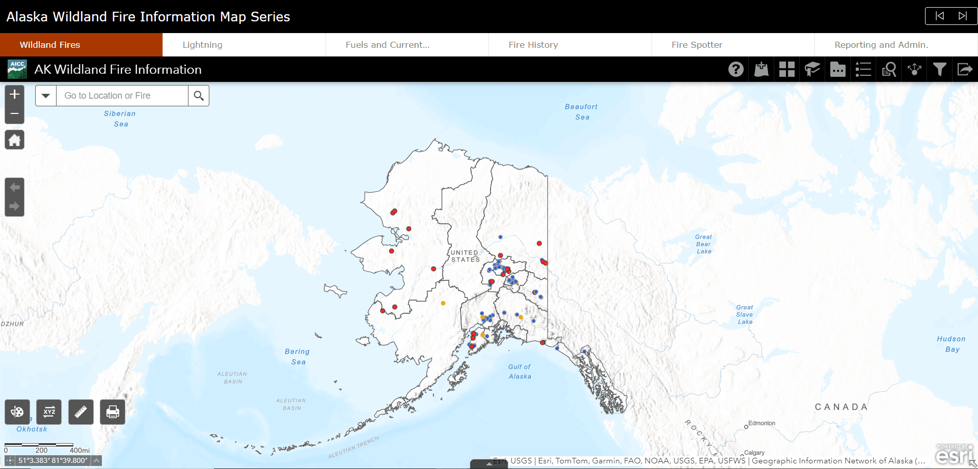Open the XYZ coordinate conversion tool

(49, 412)
